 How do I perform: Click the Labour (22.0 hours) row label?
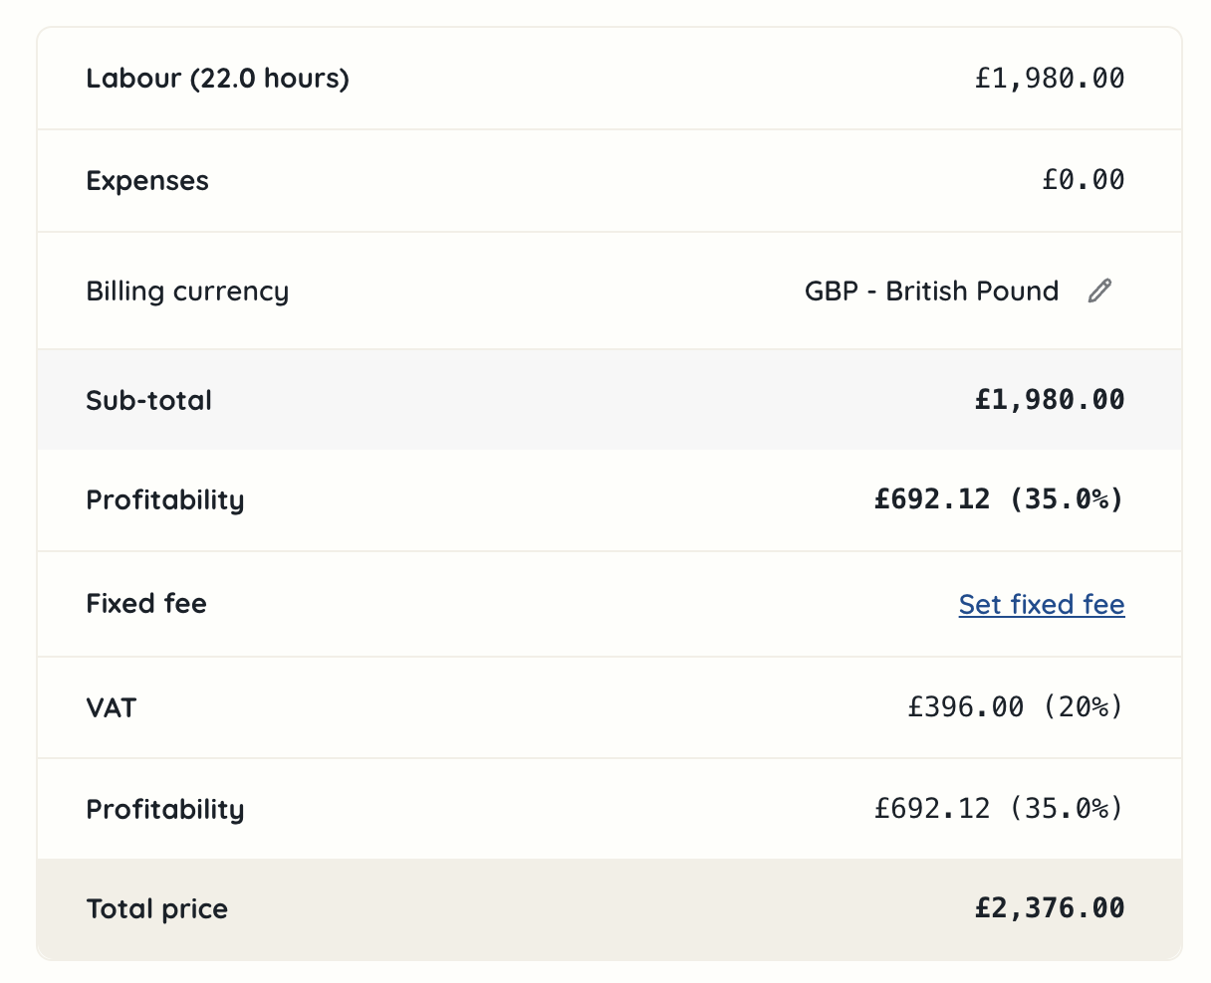(x=217, y=79)
